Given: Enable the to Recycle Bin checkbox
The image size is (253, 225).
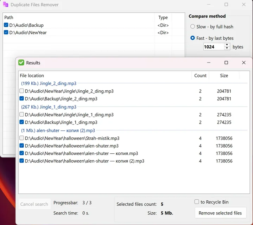Looking at the screenshot, I should 197,202.
